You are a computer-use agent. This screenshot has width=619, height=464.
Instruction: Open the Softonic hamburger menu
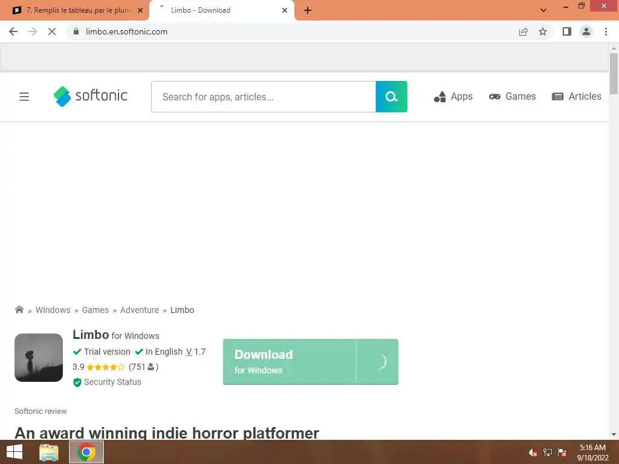click(24, 97)
